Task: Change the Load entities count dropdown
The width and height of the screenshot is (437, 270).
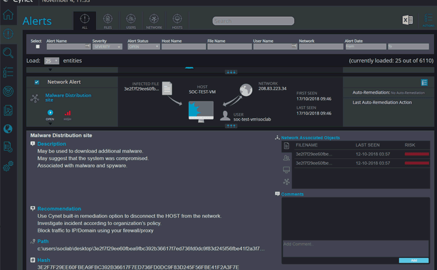Action: pos(52,61)
